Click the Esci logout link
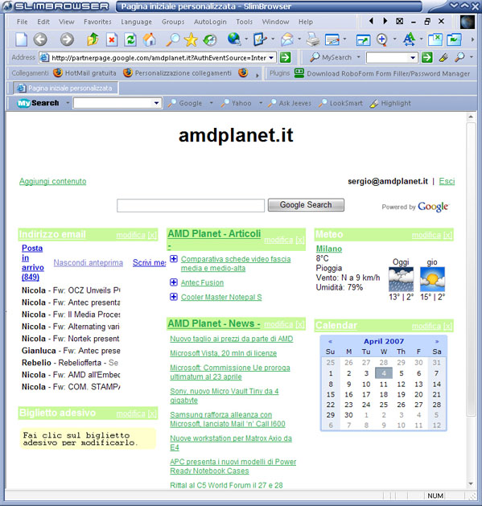482x506 pixels. point(447,181)
